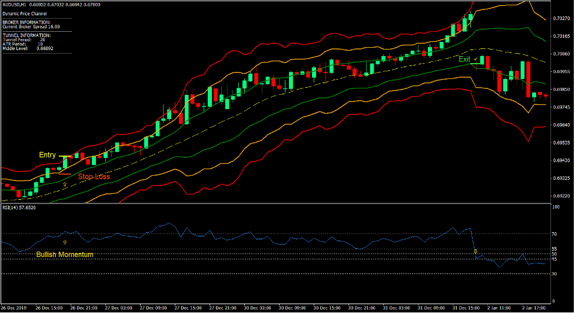Click the Bullish Momentum label

65,255
